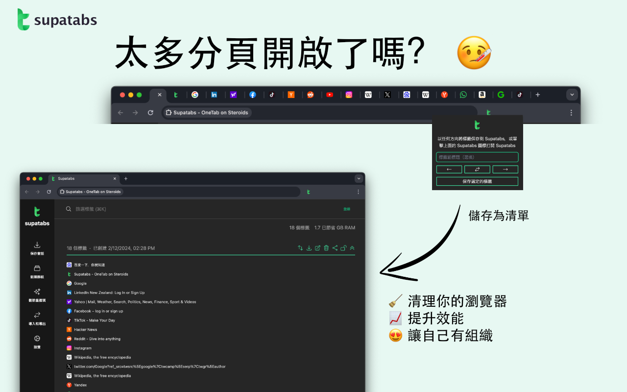Select the 保存會話 (save session) sidebar icon
The width and height of the screenshot is (627, 392).
pos(37,247)
